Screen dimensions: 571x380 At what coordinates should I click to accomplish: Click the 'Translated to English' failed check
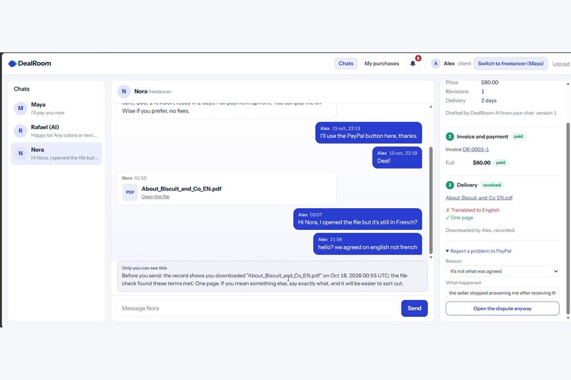click(x=473, y=210)
